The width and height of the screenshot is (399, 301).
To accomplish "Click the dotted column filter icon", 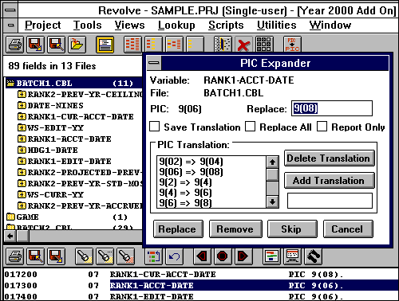I will (x=223, y=44).
